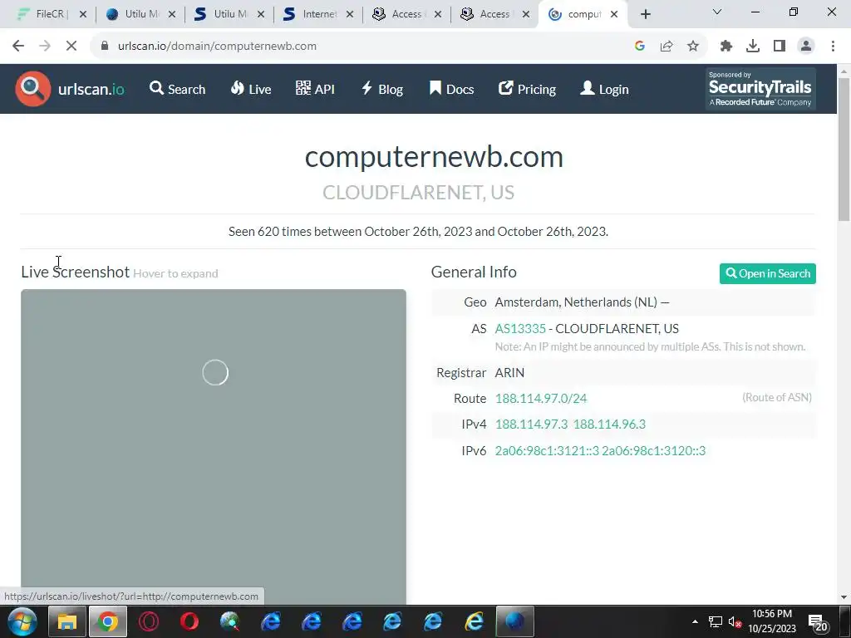This screenshot has height=638, width=851.
Task: Show hidden system tray icons
Action: tap(695, 621)
